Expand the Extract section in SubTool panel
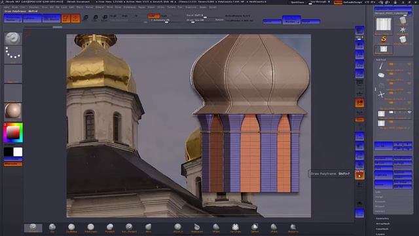The image size is (419, 236). point(380,211)
